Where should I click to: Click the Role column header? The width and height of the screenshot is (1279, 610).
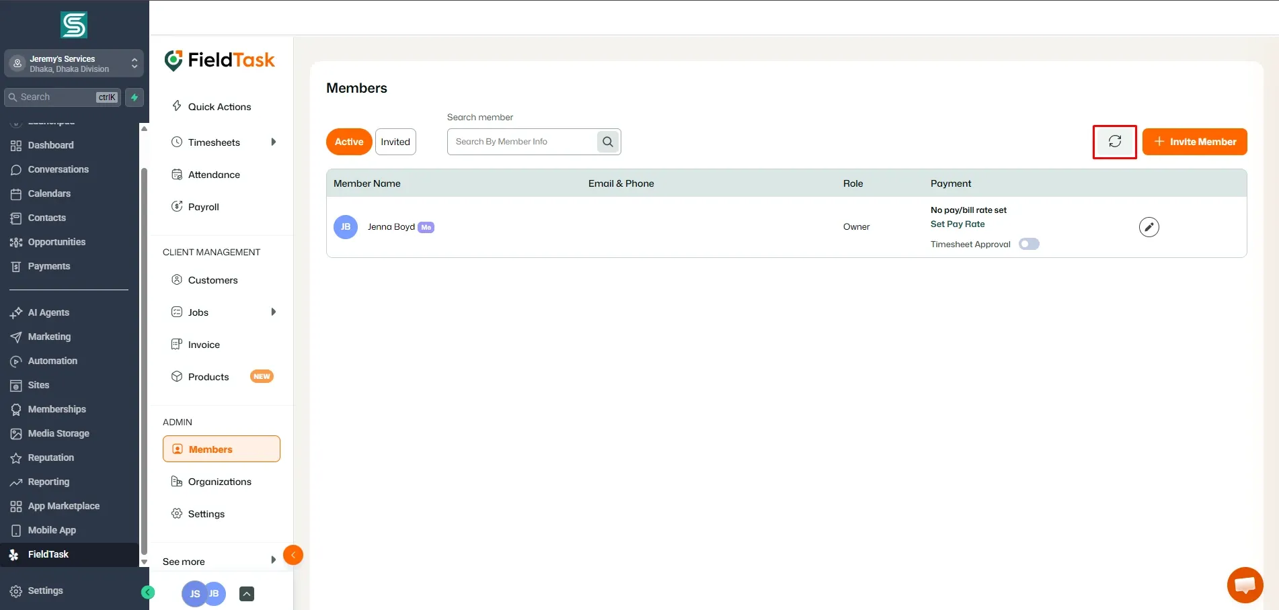[853, 183]
